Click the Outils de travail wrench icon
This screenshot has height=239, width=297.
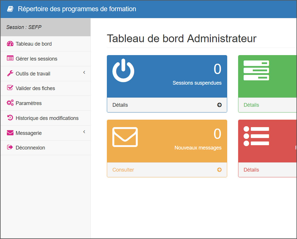click(x=10, y=73)
